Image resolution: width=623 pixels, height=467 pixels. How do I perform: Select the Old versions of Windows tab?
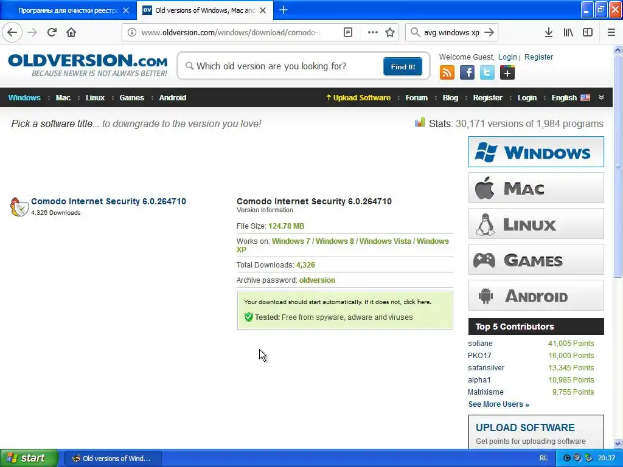[204, 10]
